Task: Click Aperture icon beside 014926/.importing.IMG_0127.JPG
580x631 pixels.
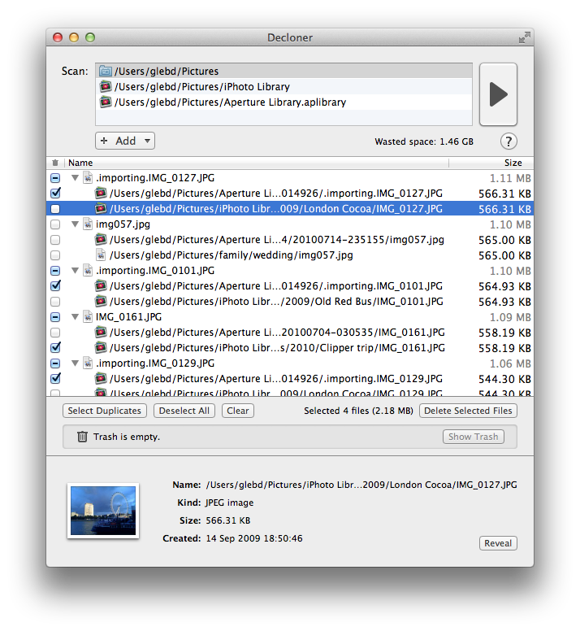Action: [101, 194]
